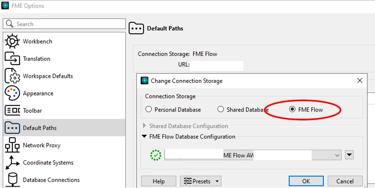
Task: Select the FME Flow radio button
Action: (292, 110)
